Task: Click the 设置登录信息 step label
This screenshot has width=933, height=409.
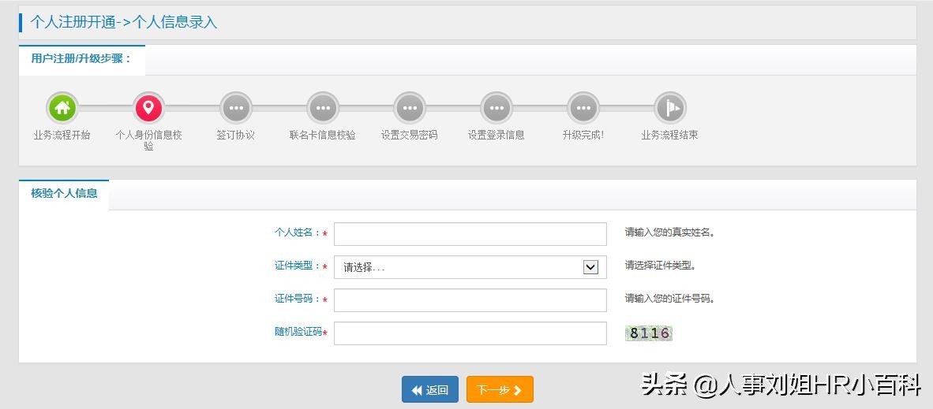Action: point(496,135)
